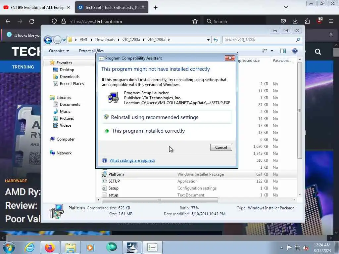
Task: Click Reinstall using recommended settings option
Action: click(167, 117)
